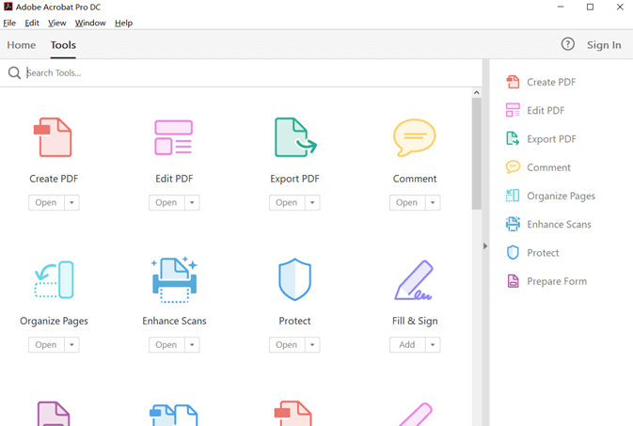Viewport: 633px width, 426px height.
Task: Expand the dropdown arrow next to Organize Pages Open
Action: tap(71, 345)
